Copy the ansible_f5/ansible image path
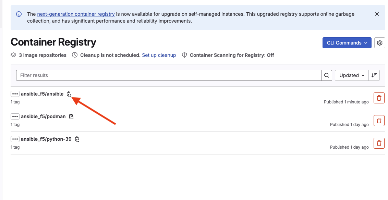This screenshot has width=388, height=200. [69, 94]
